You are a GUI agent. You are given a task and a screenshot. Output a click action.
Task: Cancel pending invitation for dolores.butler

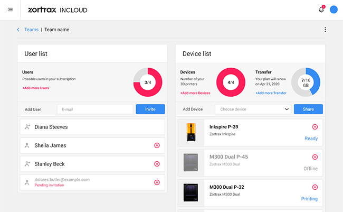[157, 182]
